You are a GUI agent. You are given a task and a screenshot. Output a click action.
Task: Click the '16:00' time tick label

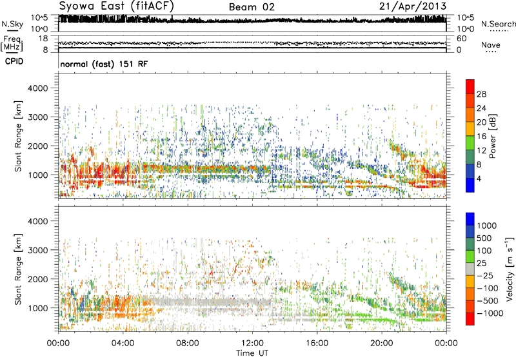point(317,343)
